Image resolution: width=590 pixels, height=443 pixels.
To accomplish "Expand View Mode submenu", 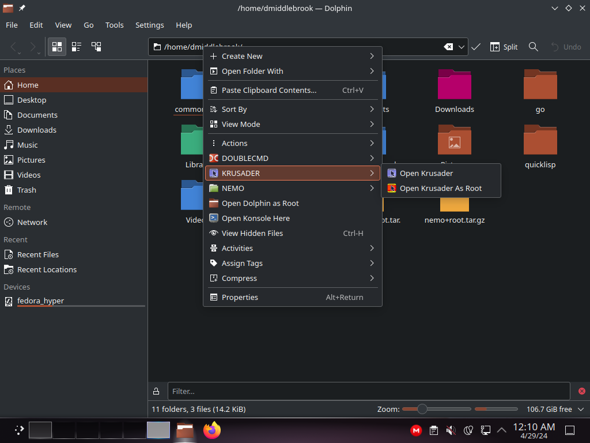I will 292,125.
